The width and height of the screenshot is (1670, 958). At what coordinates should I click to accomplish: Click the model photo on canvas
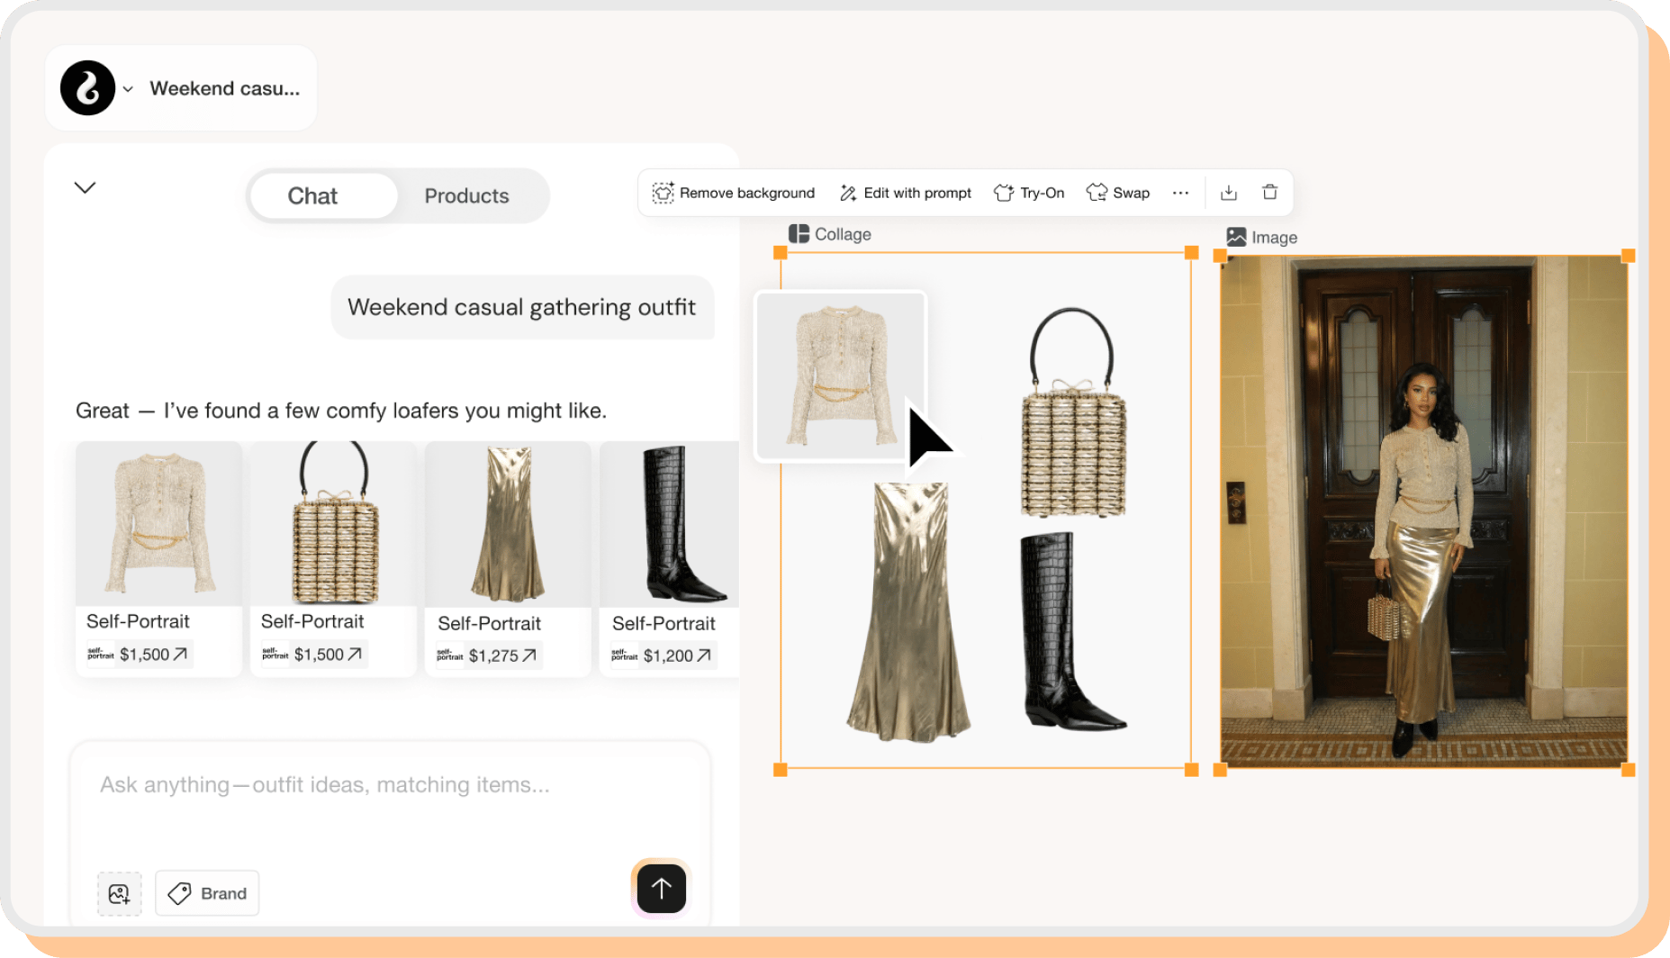(1423, 511)
